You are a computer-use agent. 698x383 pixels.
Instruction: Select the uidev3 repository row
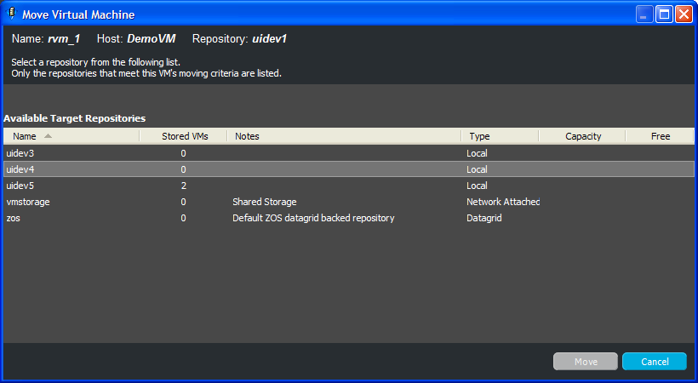click(20, 153)
